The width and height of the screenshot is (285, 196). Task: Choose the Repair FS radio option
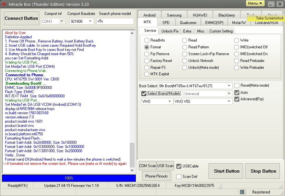(x=147, y=67)
